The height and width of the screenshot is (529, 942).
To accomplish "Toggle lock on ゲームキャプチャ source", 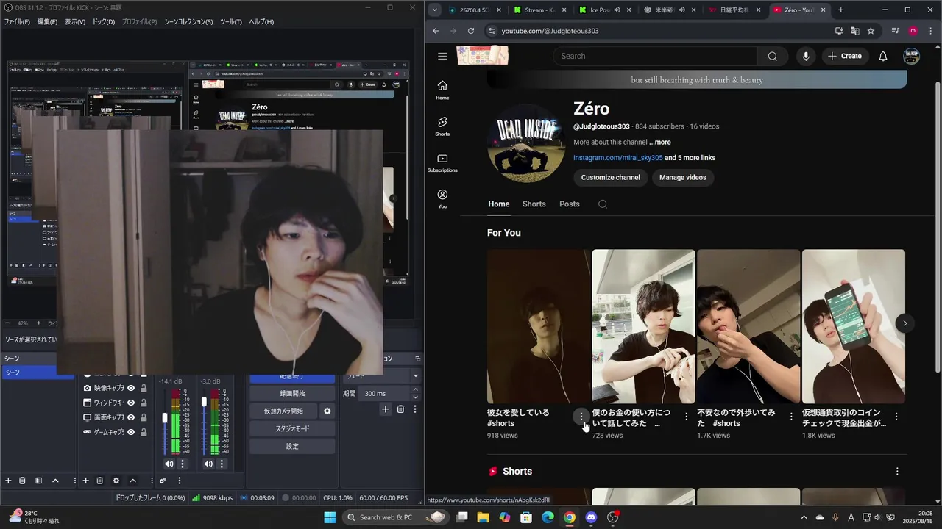I will pyautogui.click(x=144, y=432).
